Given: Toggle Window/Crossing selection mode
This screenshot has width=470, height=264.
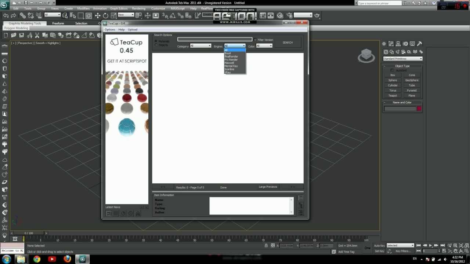Looking at the screenshot, I should [x=88, y=15].
